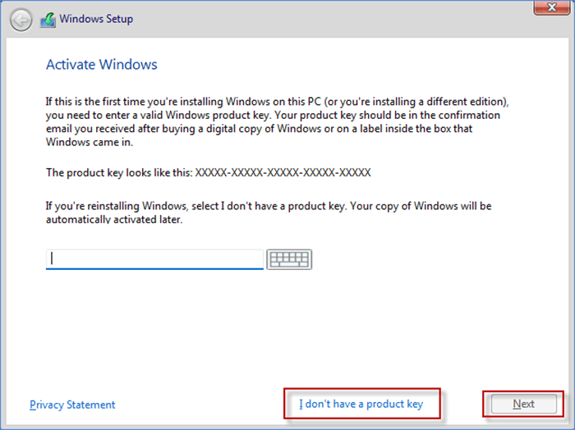This screenshot has width=575, height=430.
Task: Click "The product key looks like this" label
Action: (118, 173)
